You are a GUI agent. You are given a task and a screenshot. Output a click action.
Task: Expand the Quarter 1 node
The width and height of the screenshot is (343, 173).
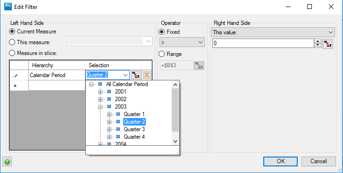109,114
